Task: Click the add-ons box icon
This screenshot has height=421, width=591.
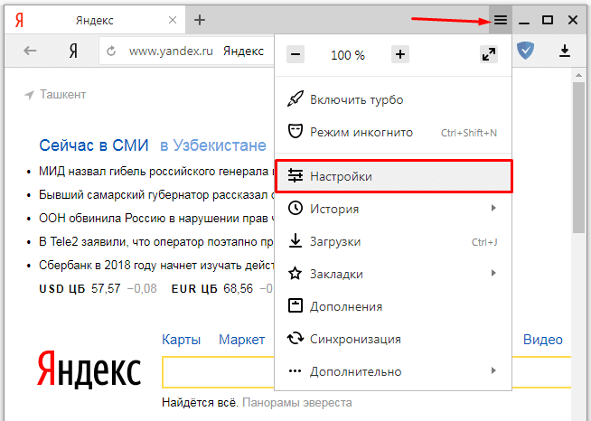Action: pyautogui.click(x=295, y=305)
